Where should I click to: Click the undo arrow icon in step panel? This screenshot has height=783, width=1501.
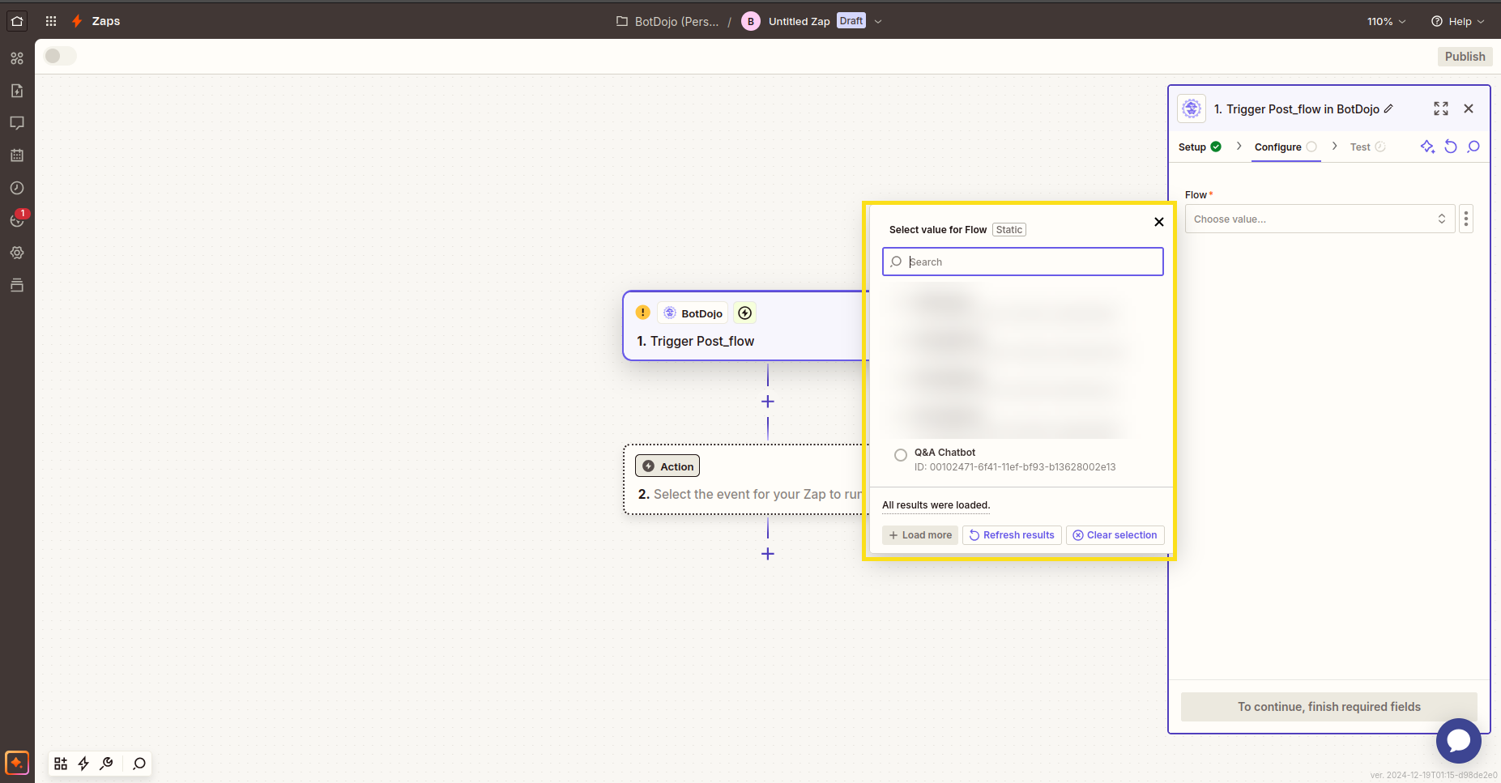[1451, 147]
